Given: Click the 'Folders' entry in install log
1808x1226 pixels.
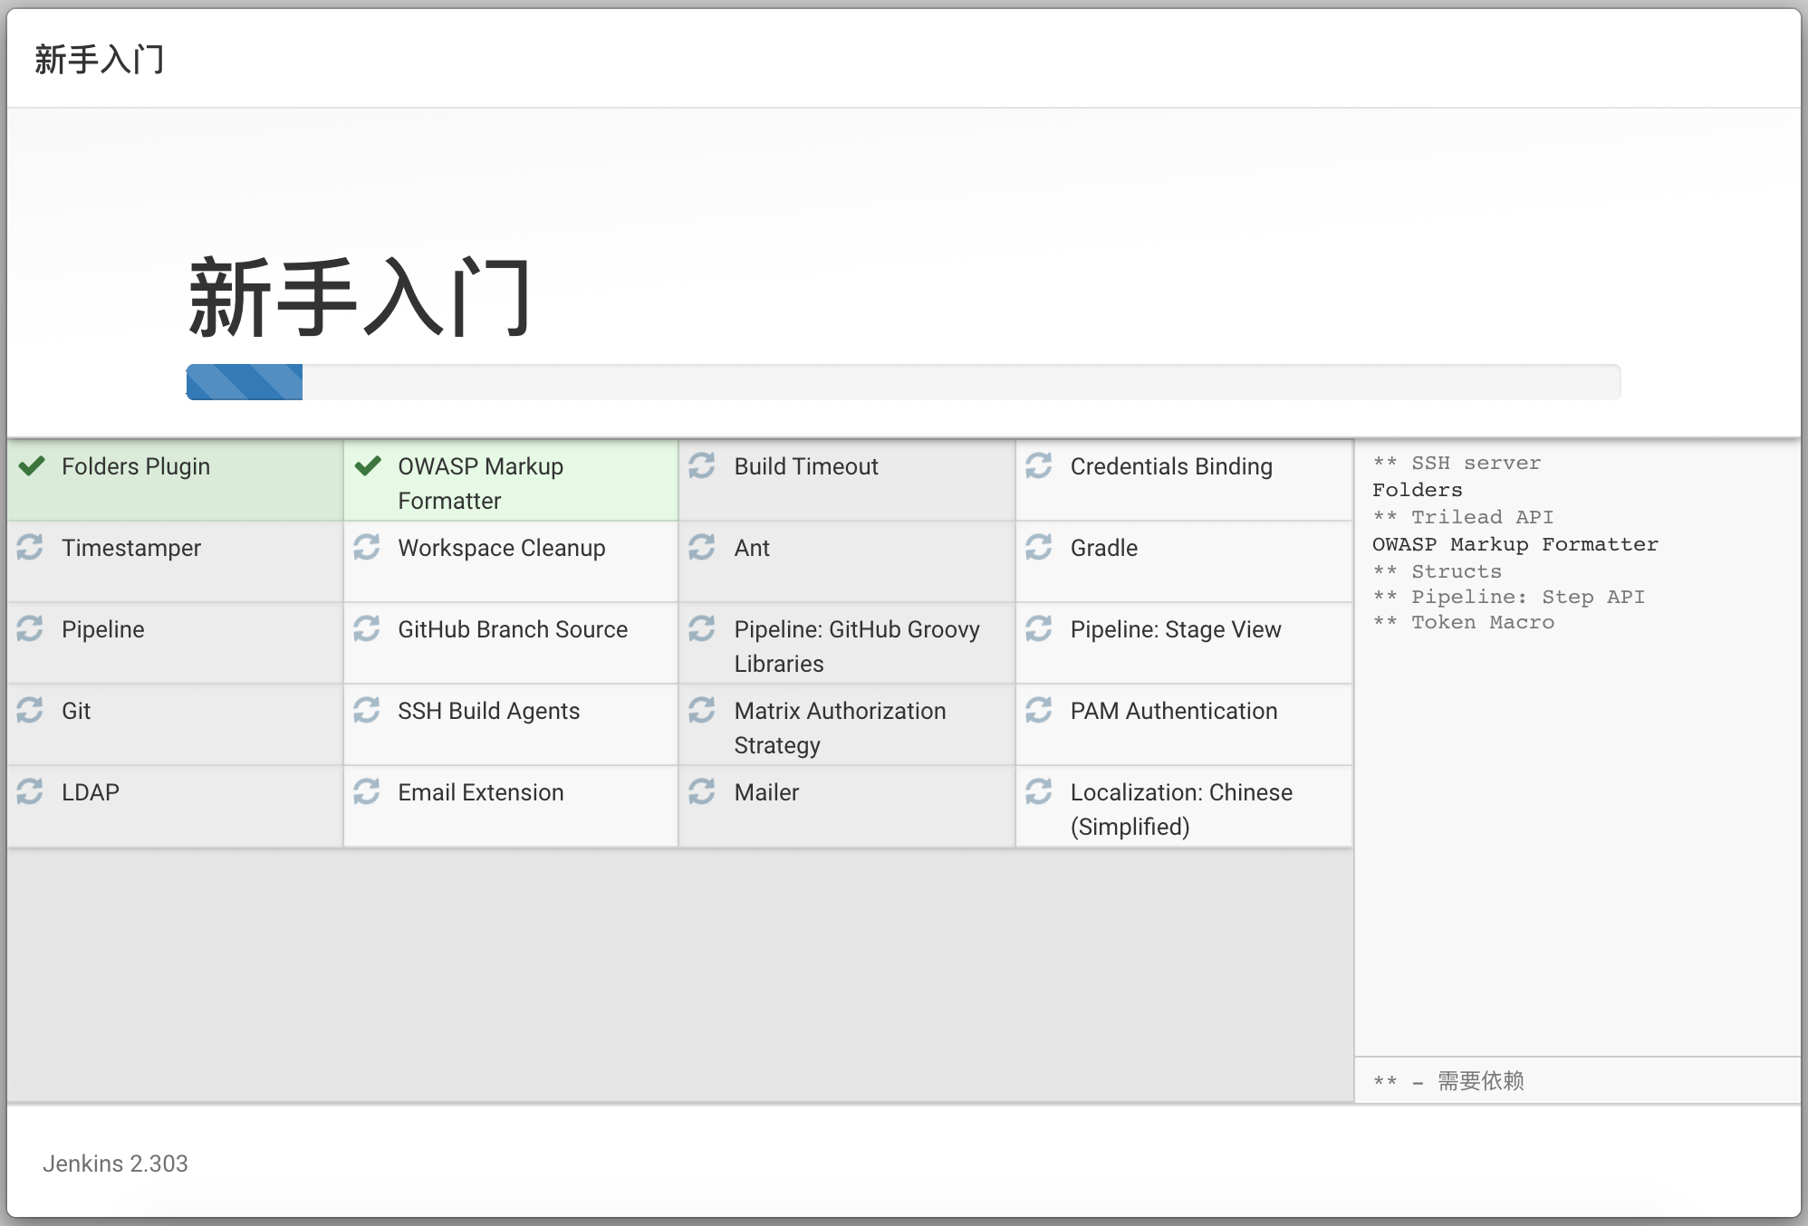Looking at the screenshot, I should pyautogui.click(x=1418, y=490).
